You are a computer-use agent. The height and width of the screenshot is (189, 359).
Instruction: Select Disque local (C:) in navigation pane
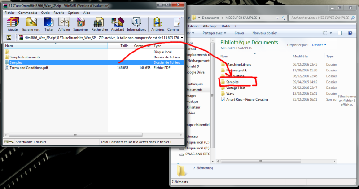pyautogui.click(x=197, y=142)
